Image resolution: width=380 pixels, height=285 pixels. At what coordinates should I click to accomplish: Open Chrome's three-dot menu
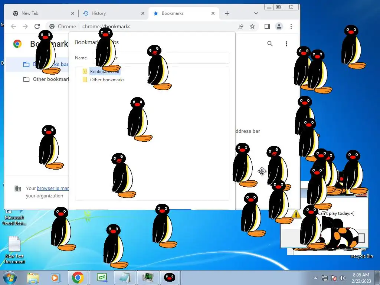(291, 26)
